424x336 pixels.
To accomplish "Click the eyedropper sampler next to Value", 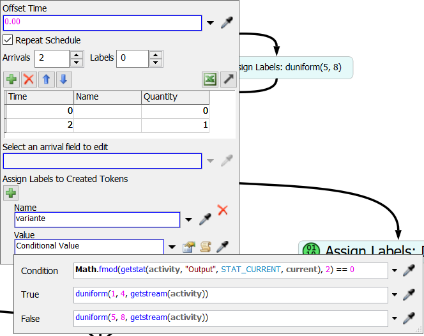I will [223, 247].
